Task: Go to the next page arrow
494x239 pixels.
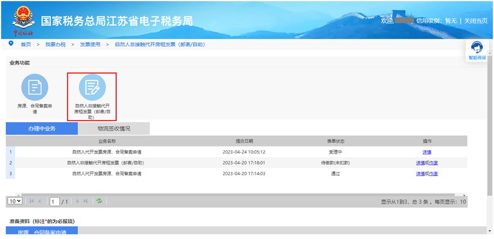Action: [x=77, y=201]
